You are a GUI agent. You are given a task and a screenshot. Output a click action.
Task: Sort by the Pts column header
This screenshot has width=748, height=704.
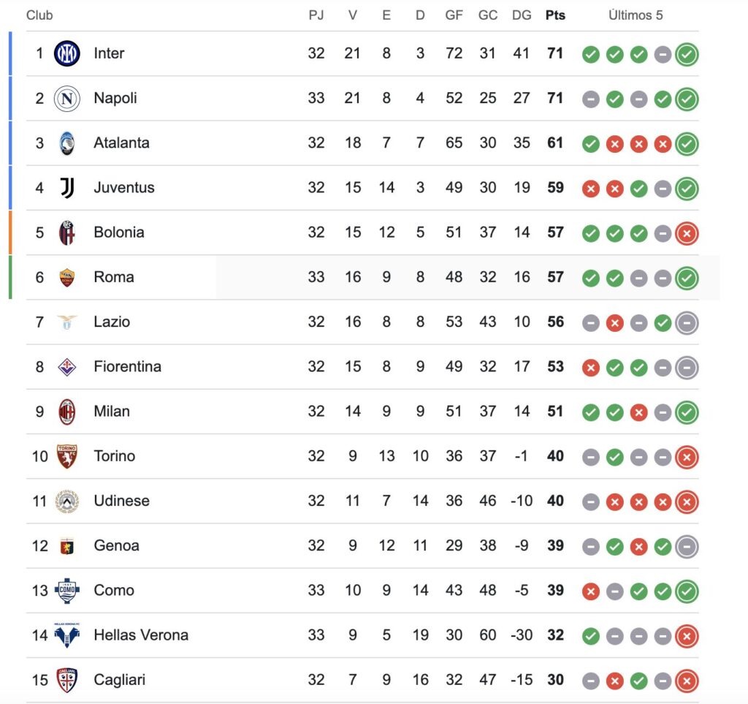click(x=555, y=15)
